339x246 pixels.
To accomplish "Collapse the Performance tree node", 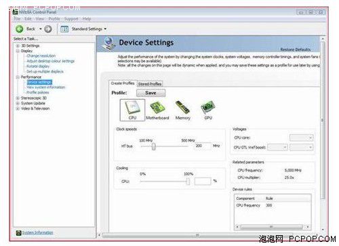I will 18,77.
